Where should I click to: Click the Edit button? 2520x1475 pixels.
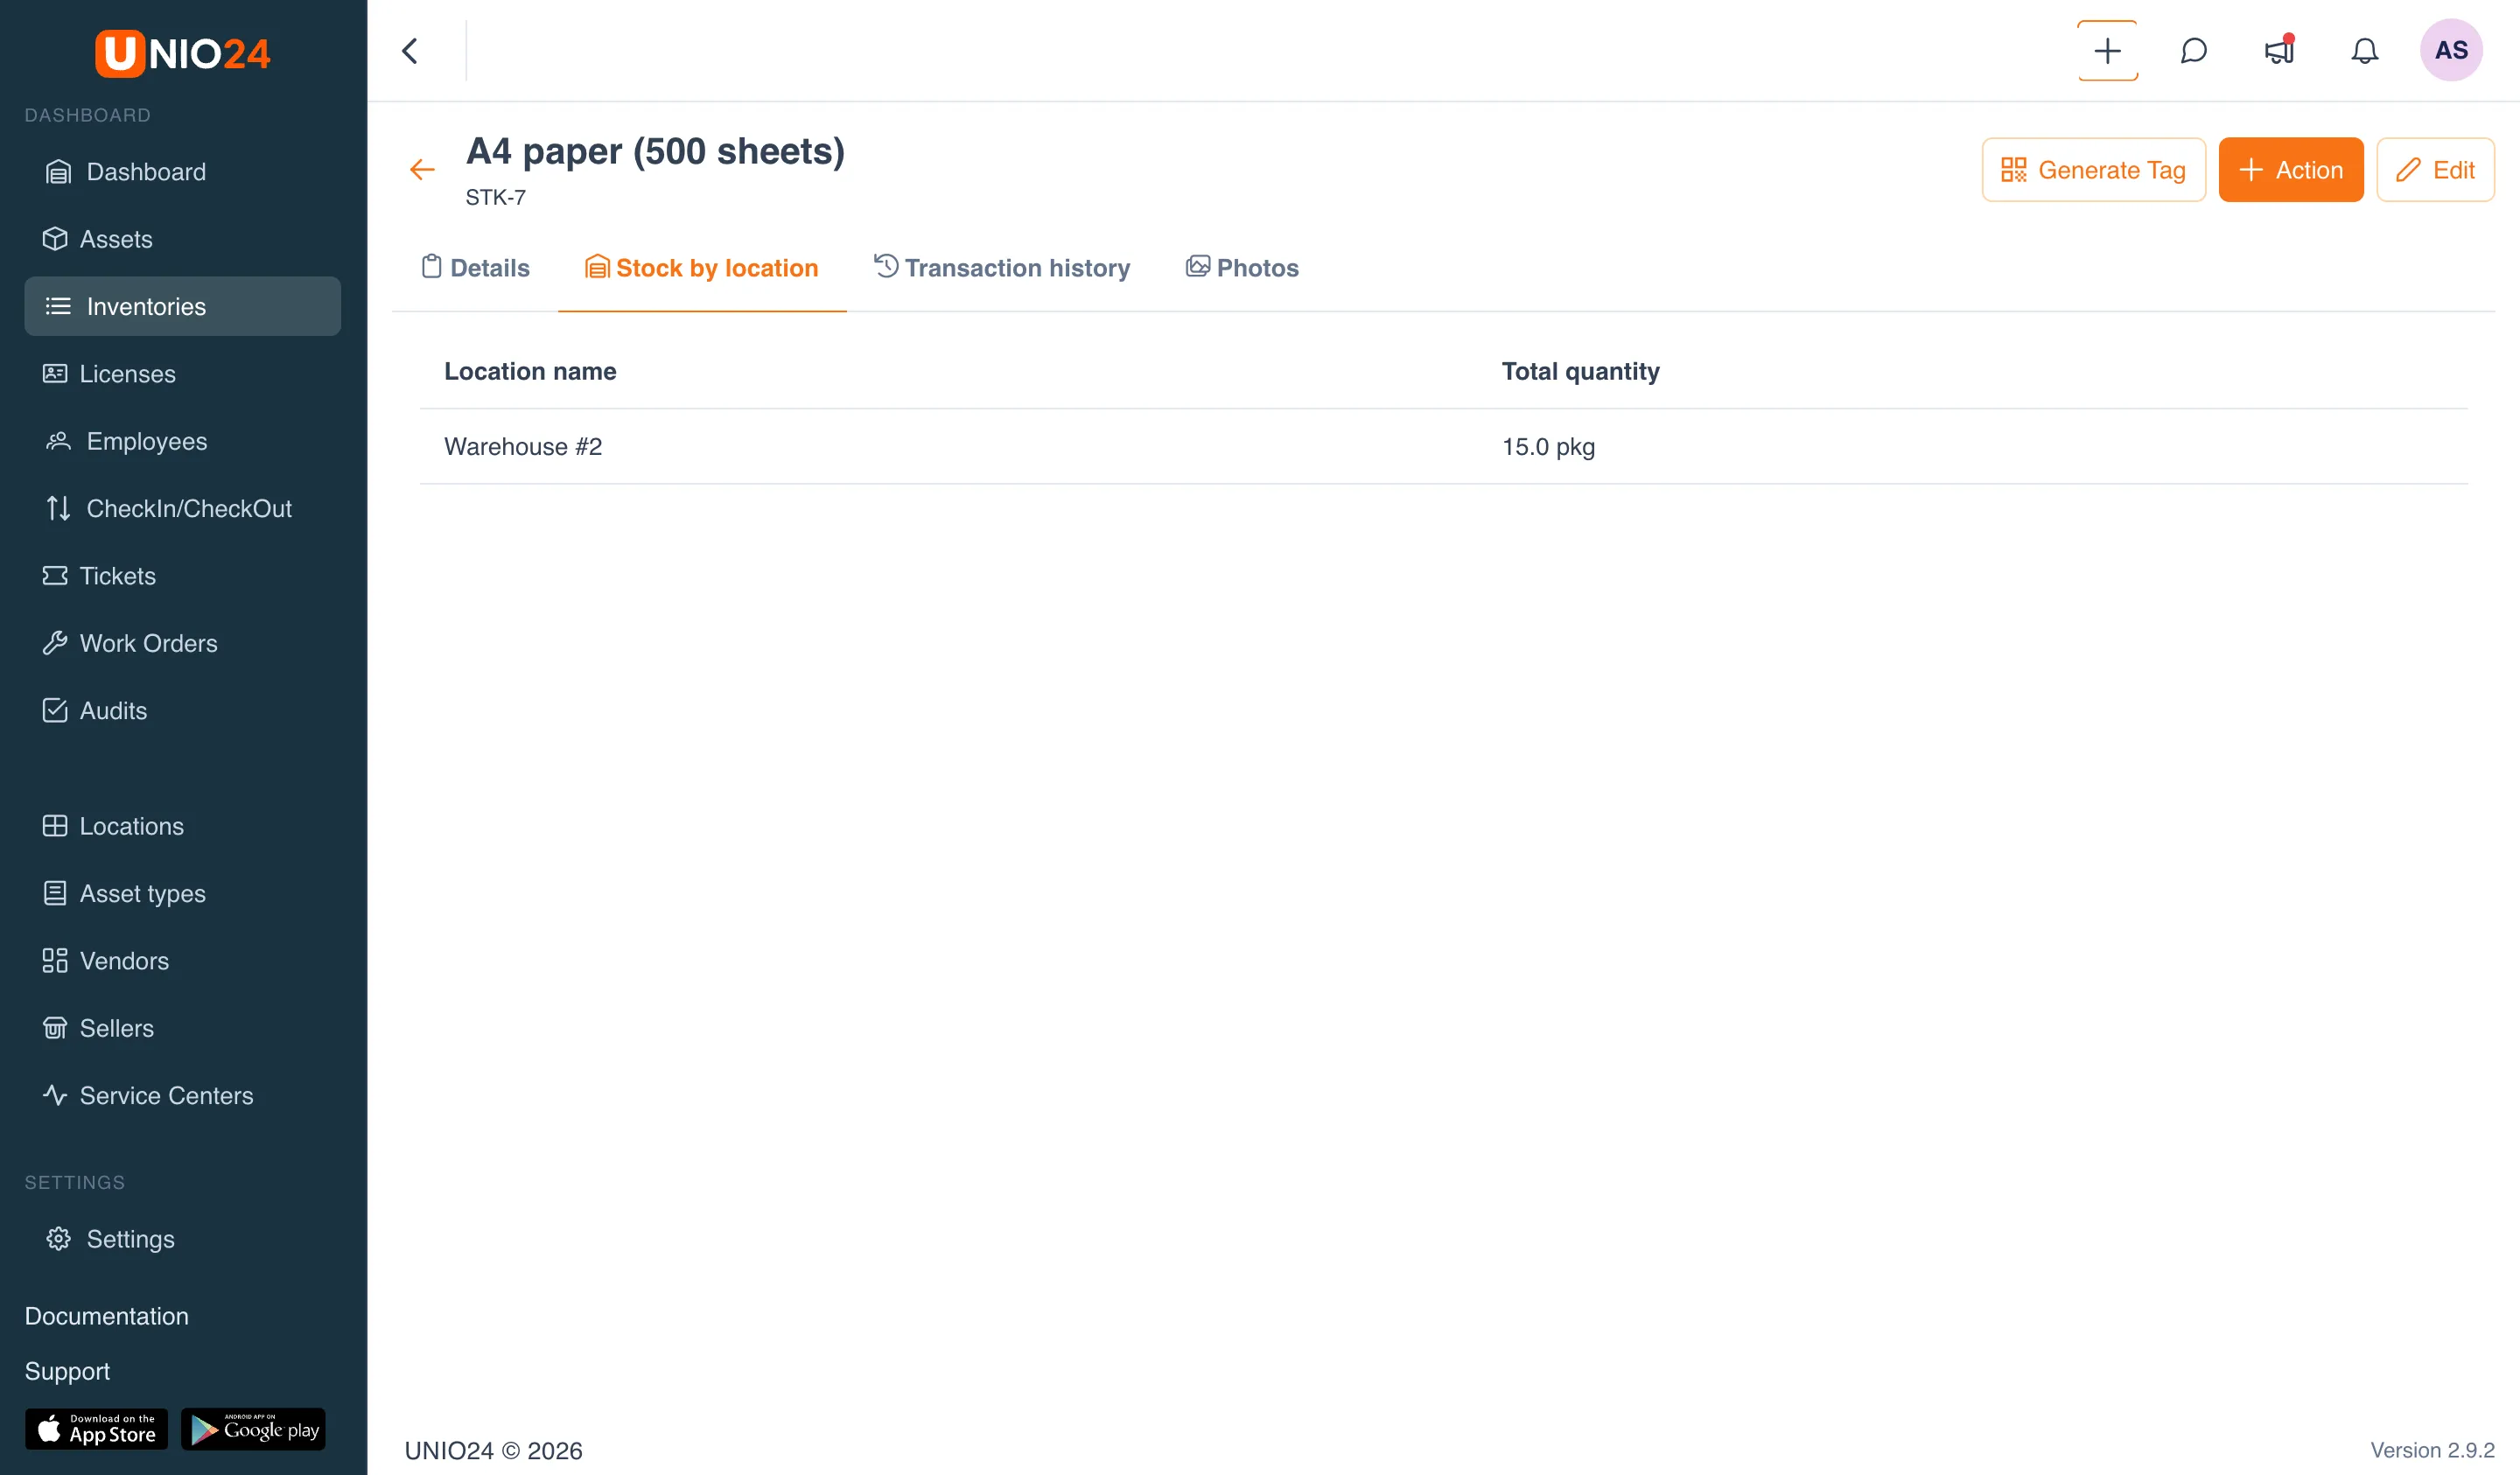(x=2435, y=170)
